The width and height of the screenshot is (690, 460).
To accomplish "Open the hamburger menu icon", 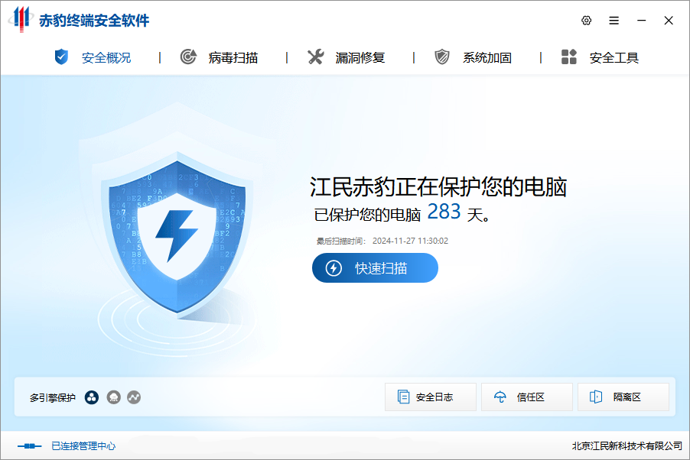I will (614, 20).
